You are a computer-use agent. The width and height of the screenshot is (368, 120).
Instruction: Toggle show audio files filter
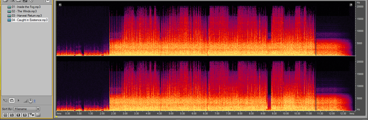5,115
